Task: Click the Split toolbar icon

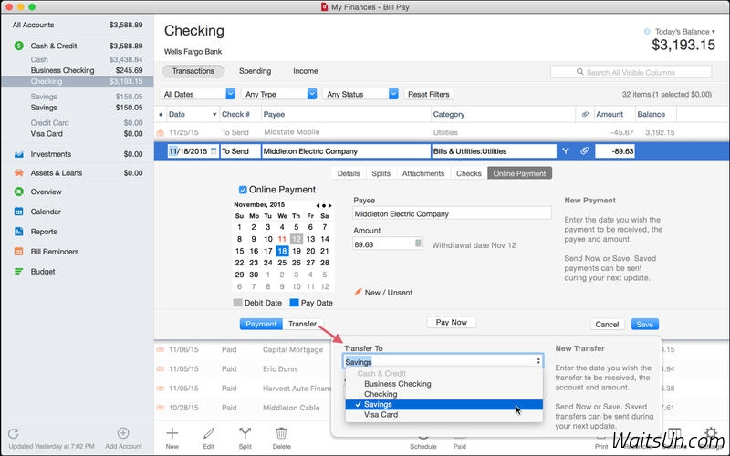Action: point(245,433)
